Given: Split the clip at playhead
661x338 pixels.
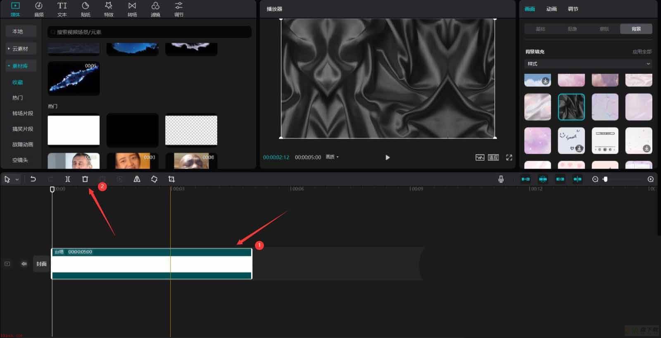Looking at the screenshot, I should (68, 179).
